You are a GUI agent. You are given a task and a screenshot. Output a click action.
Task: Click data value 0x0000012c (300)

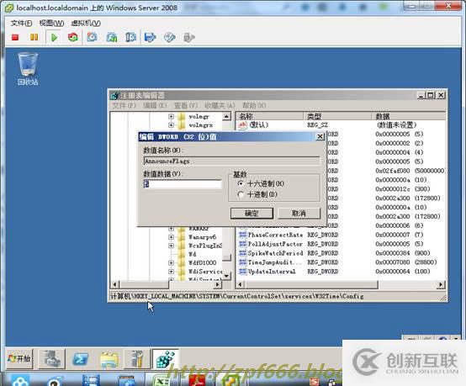click(403, 189)
